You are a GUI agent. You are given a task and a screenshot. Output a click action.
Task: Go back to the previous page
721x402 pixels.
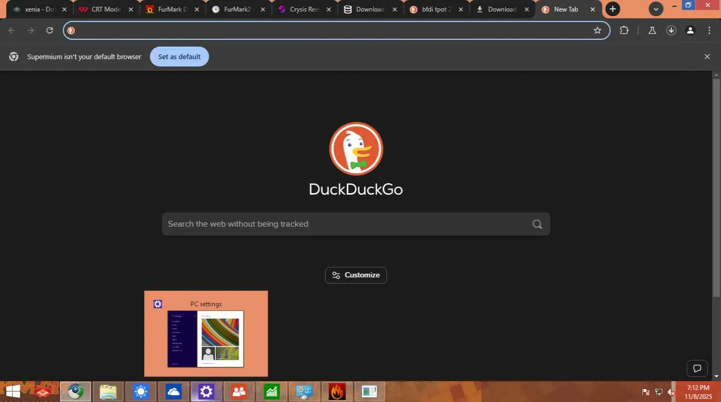click(12, 30)
